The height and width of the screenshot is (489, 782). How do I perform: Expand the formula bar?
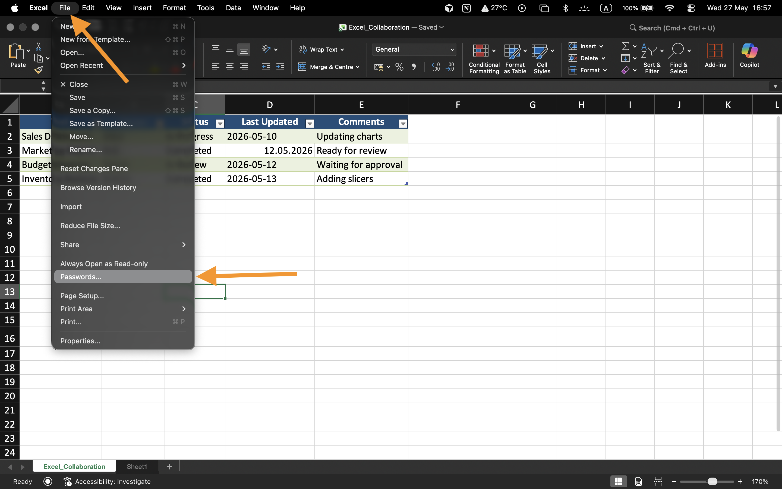pyautogui.click(x=775, y=86)
